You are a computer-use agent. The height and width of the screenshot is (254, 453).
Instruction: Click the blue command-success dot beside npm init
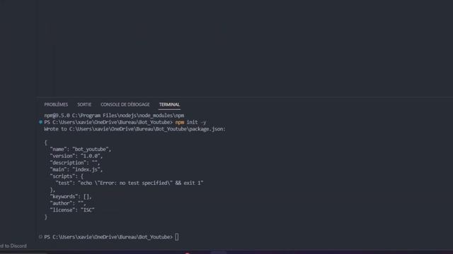[x=40, y=122]
